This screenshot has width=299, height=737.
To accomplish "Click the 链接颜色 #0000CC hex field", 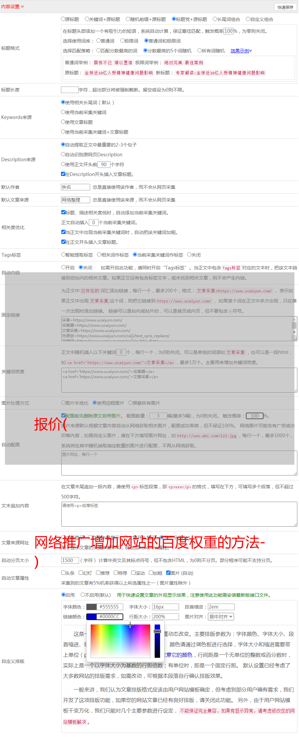I will tap(110, 617).
